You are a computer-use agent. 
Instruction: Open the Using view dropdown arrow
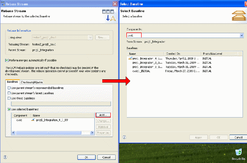[x=90, y=37]
